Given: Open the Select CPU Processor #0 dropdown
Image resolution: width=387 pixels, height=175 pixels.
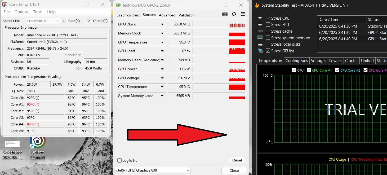Looking at the screenshot, I should point(43,21).
